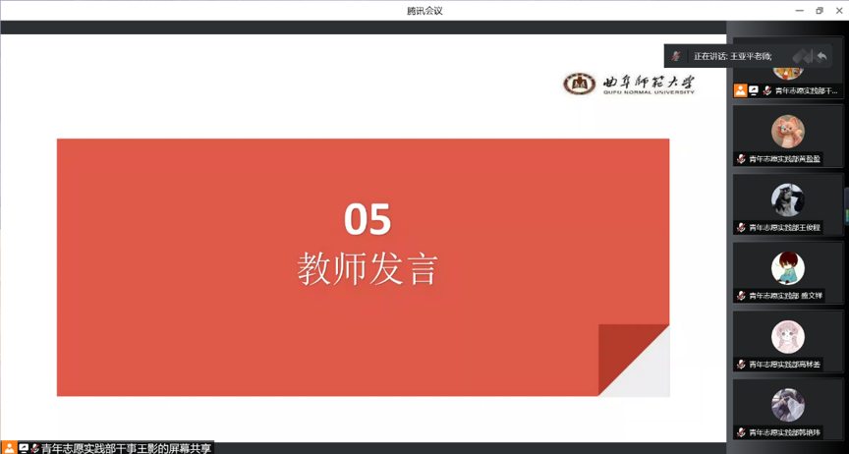Screen dimensions: 849x454
Task: Select 韩艳玮's avatar thumbnail
Action: (787, 405)
